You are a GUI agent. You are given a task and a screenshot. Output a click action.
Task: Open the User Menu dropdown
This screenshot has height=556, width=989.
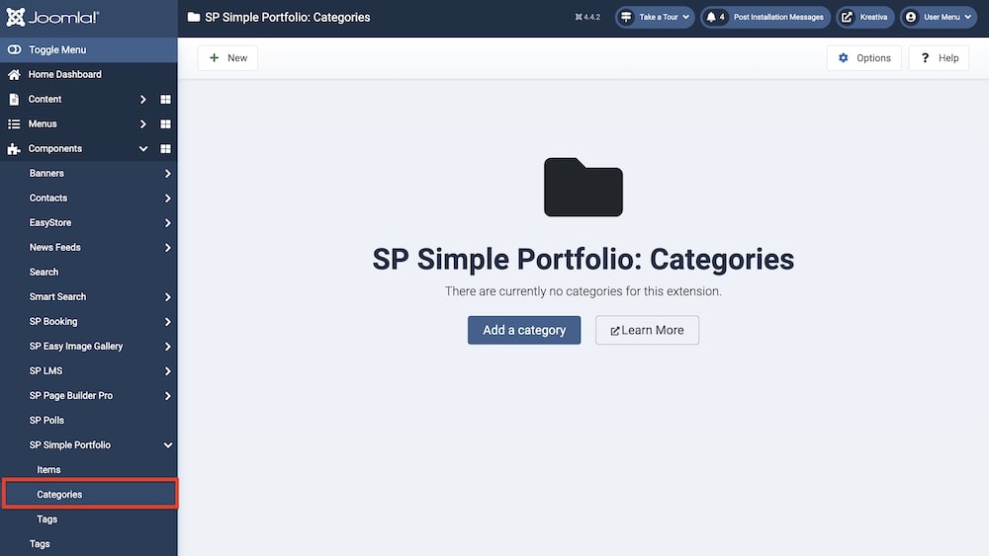click(938, 18)
